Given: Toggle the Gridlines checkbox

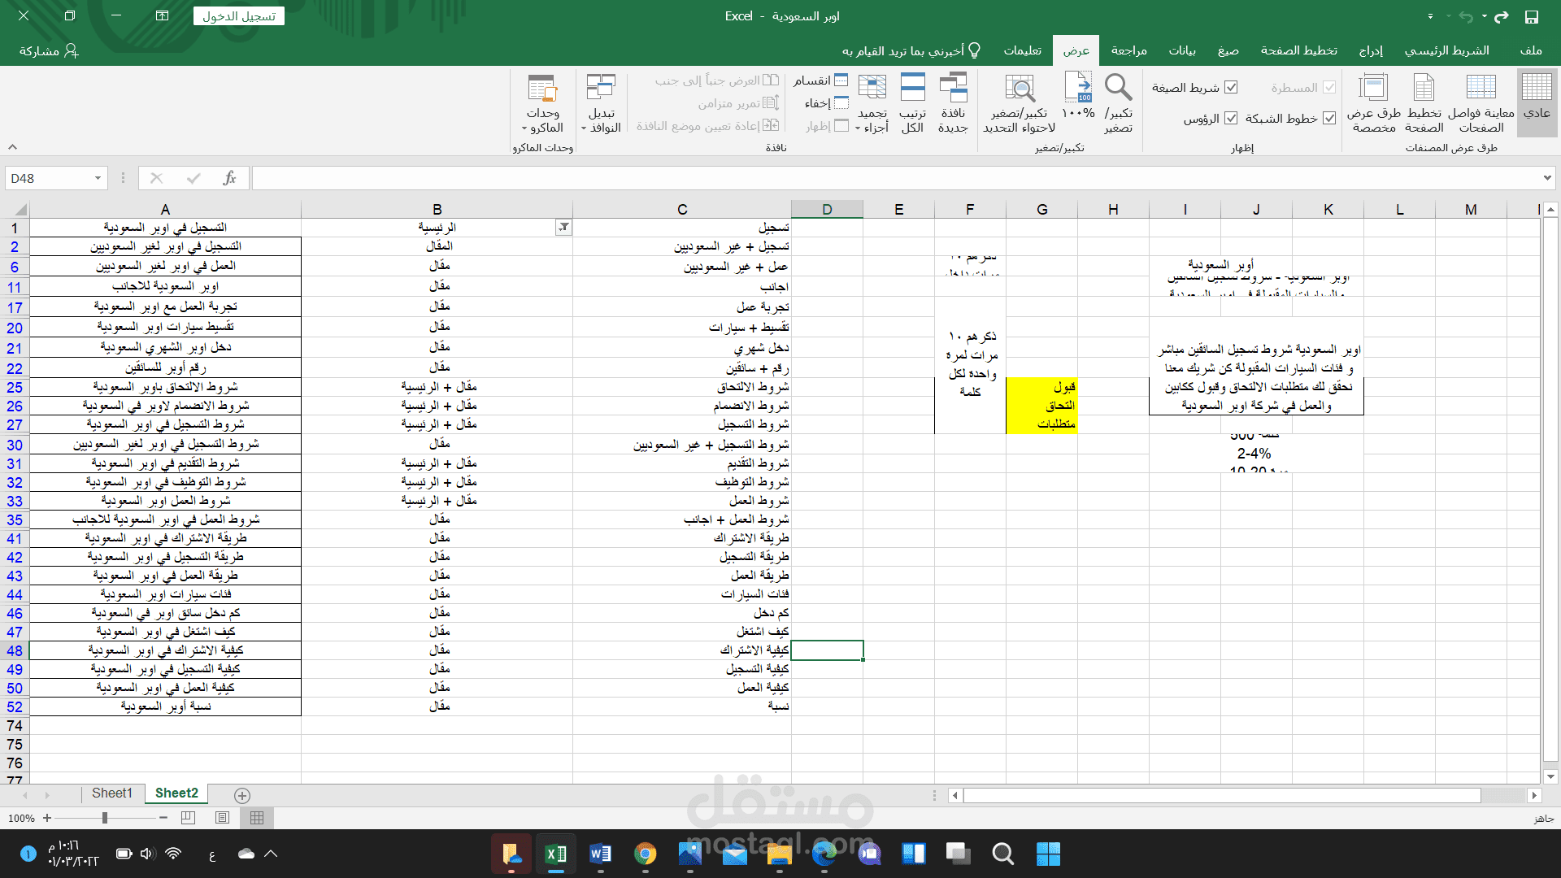Looking at the screenshot, I should (x=1329, y=118).
